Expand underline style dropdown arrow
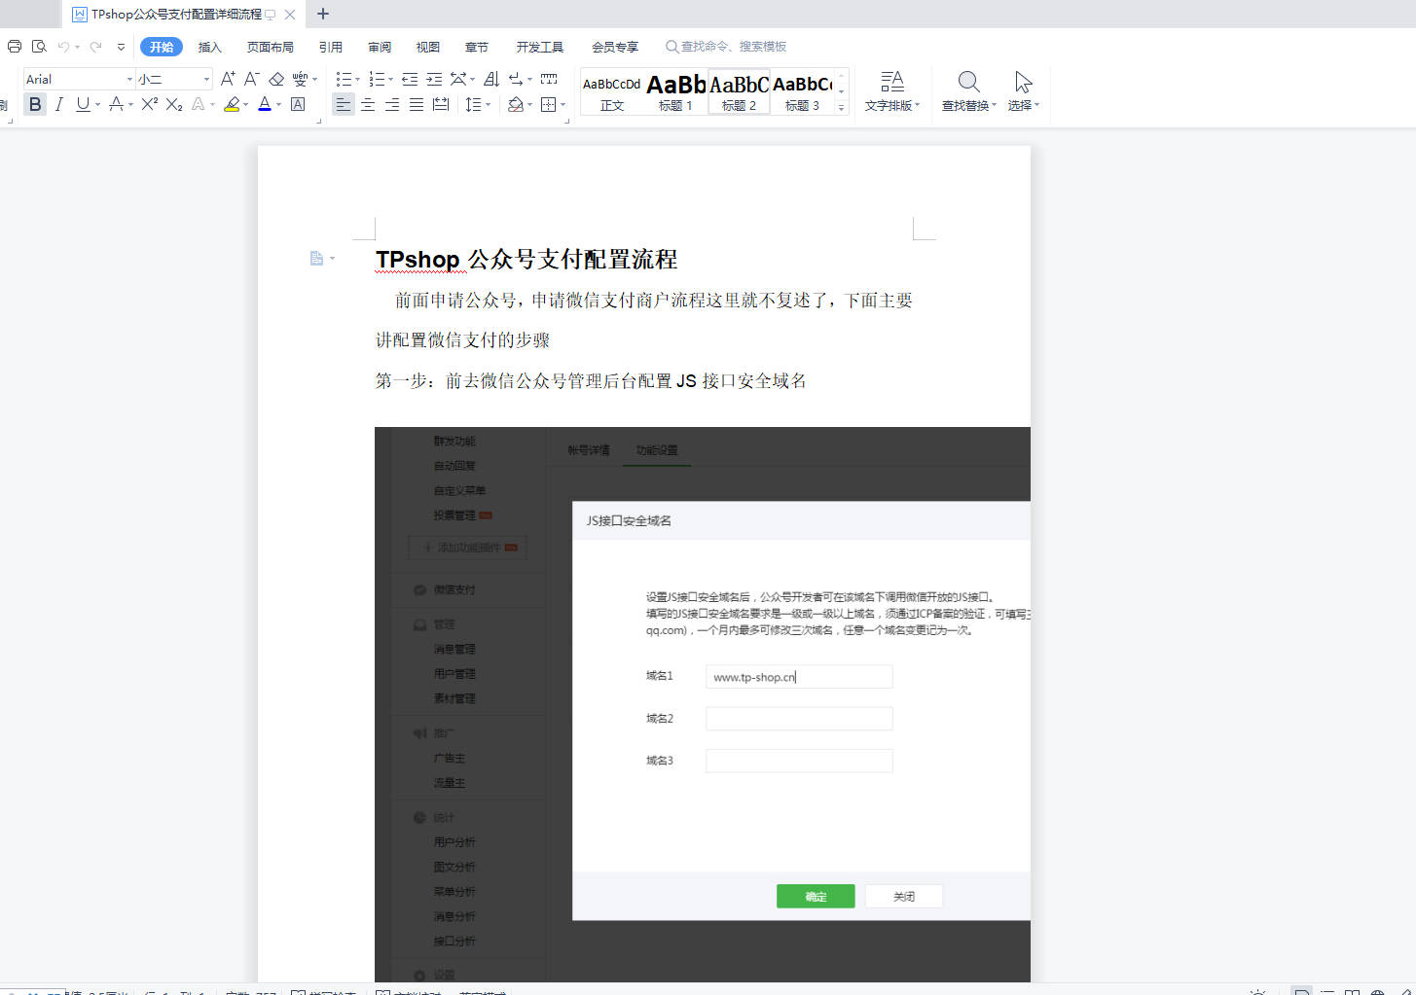 (x=97, y=105)
